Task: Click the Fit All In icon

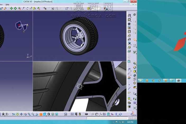Action: point(17,114)
